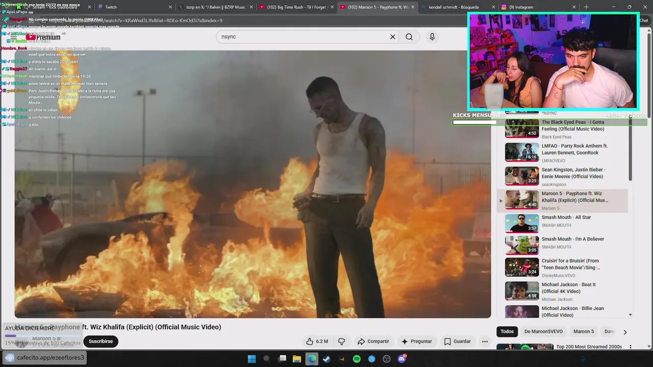Open the Compartir share dialog
653x367 pixels.
pyautogui.click(x=373, y=342)
